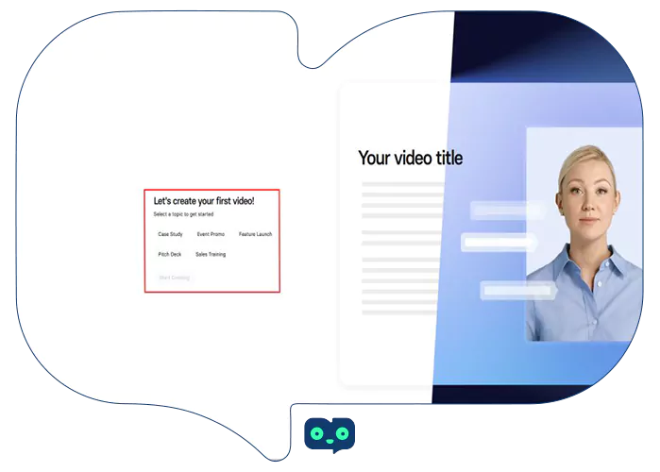Click the last gray placeholder text line
Viewport: 660px width, 472px height.
pos(397,312)
